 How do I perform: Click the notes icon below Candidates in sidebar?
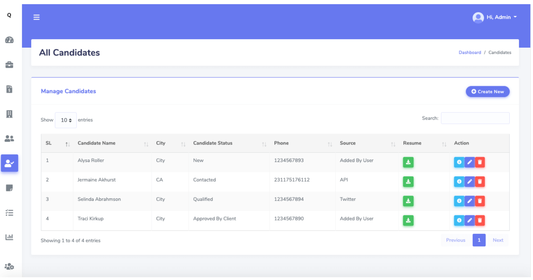[9, 188]
